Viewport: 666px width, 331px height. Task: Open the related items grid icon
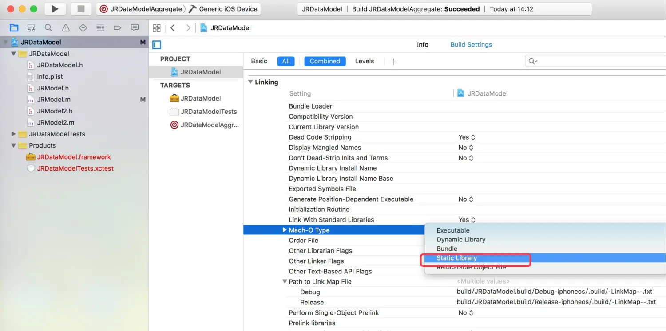click(x=156, y=28)
